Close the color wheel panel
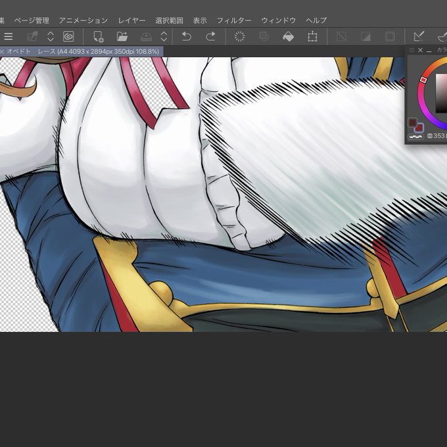This screenshot has width=447, height=447. click(x=420, y=50)
